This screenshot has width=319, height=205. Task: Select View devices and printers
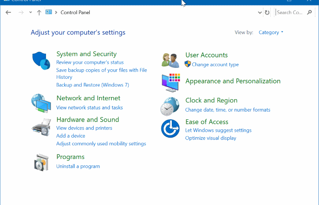click(x=84, y=128)
